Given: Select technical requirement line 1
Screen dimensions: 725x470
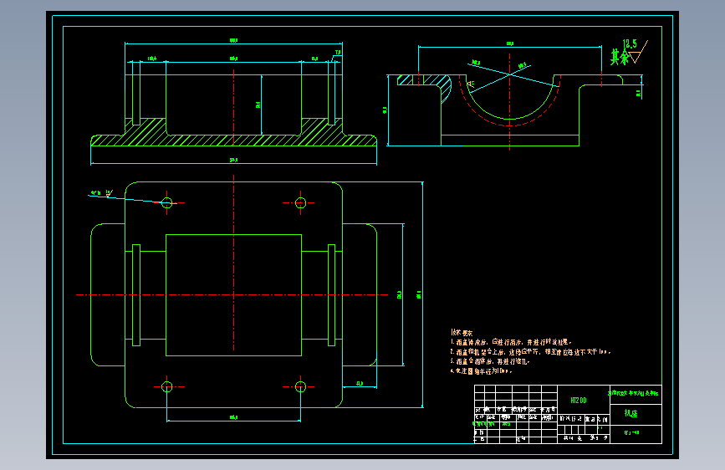Looking at the screenshot, I should [512, 342].
